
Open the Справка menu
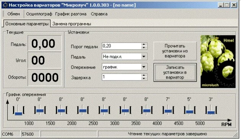point(99,14)
